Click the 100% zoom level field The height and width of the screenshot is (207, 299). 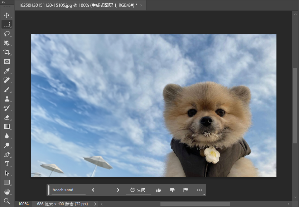(24, 204)
